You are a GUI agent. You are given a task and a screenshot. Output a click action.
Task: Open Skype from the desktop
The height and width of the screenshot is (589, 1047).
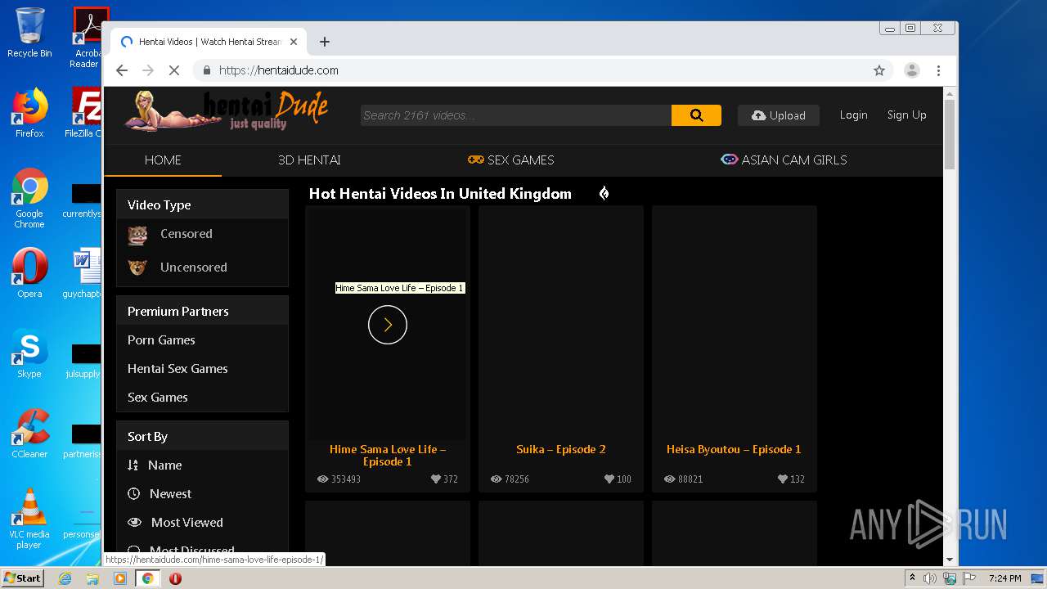29,353
